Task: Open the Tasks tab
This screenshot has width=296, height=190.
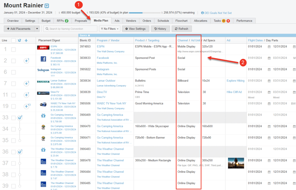Action: [x=222, y=21]
